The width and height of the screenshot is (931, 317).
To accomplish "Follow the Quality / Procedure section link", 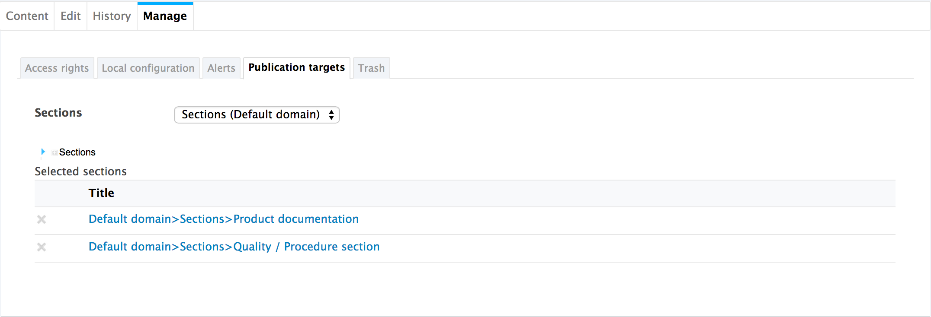I will pos(234,247).
